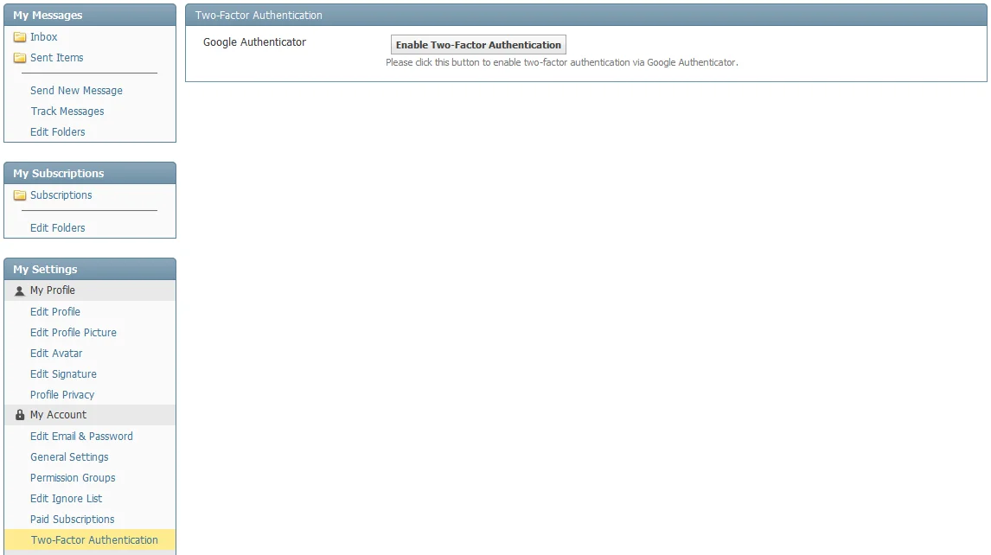Open Edit Email & Password
Image resolution: width=991 pixels, height=555 pixels.
pyautogui.click(x=81, y=437)
